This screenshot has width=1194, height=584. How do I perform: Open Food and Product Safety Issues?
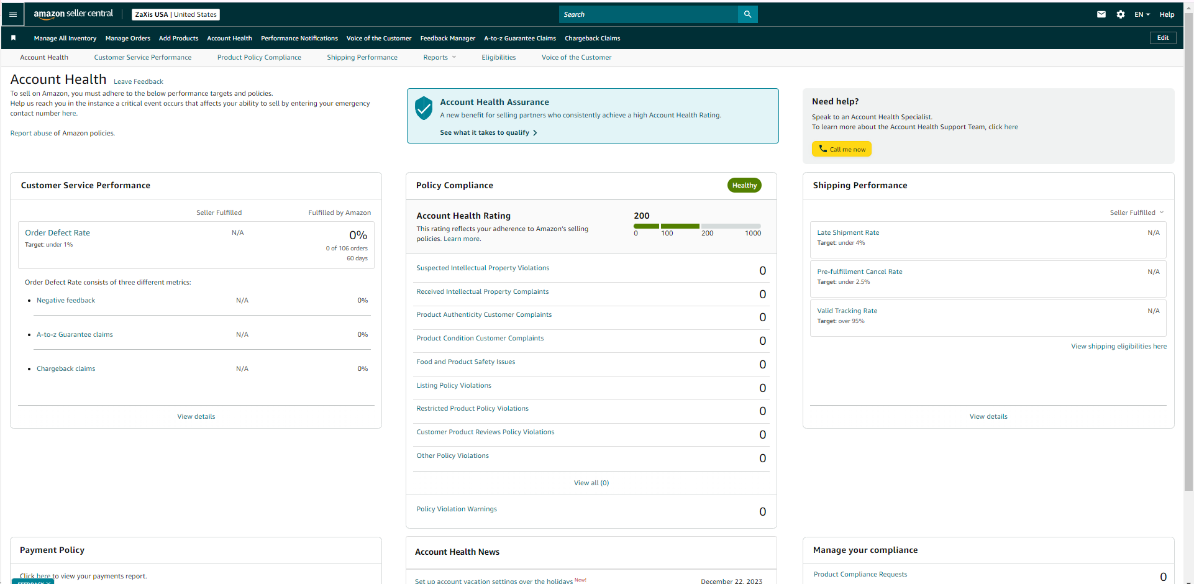(x=466, y=362)
